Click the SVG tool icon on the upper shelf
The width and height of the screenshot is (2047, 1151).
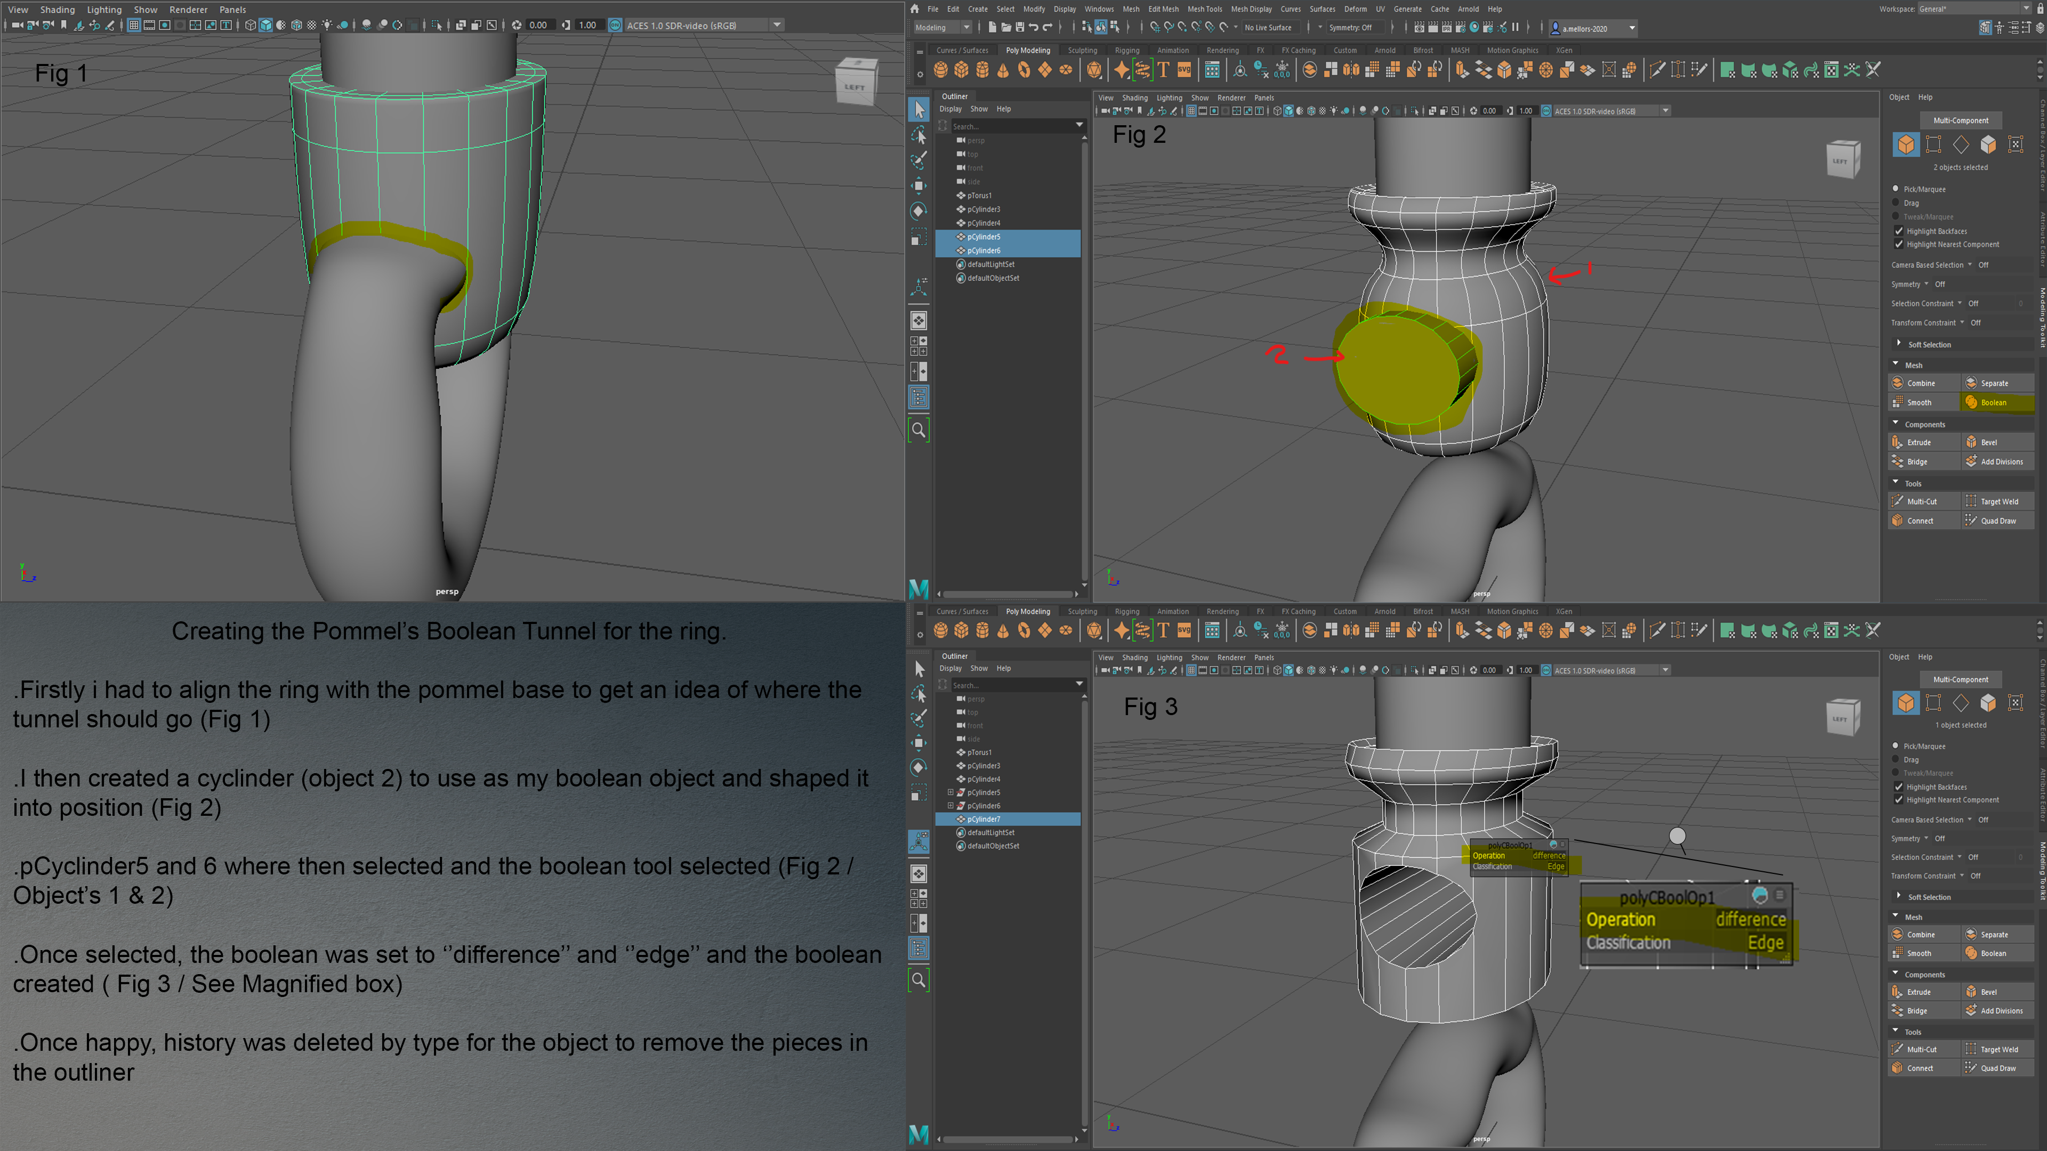[x=1184, y=71]
